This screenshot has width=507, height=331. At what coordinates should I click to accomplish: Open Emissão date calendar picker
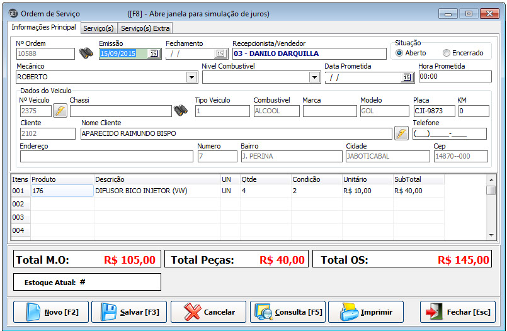(x=154, y=54)
